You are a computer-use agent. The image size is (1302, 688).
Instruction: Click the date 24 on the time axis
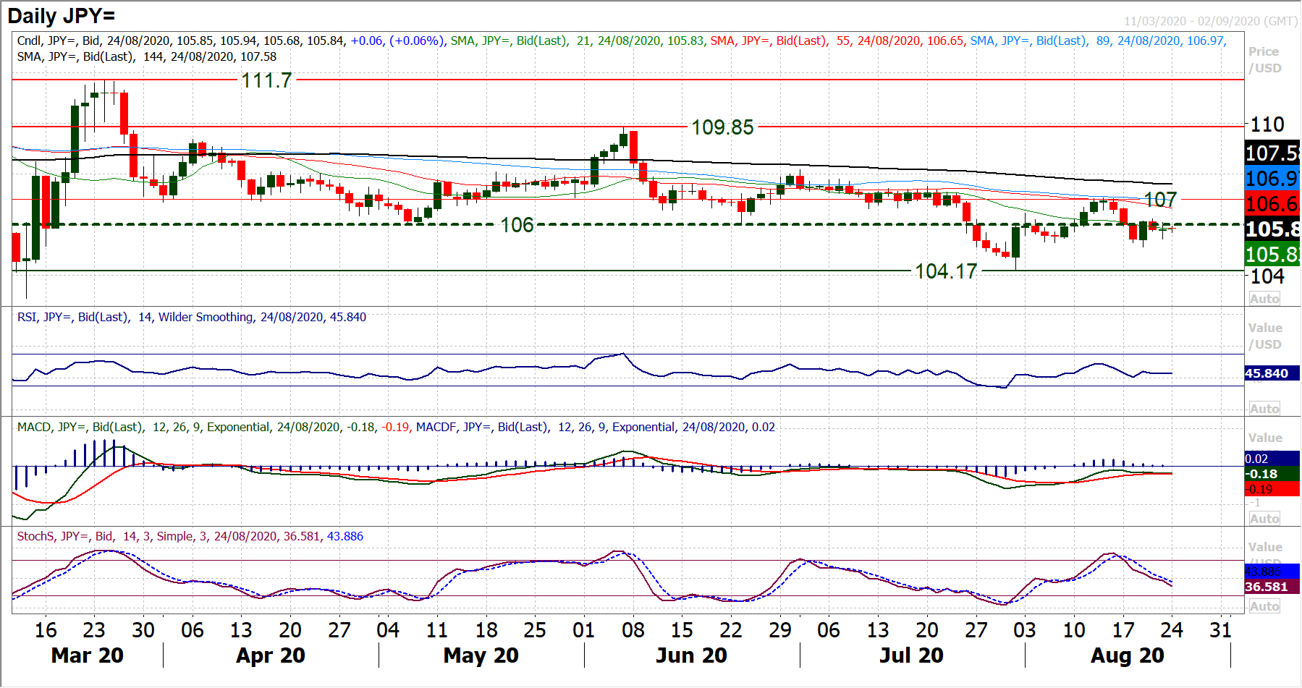coord(1172,630)
